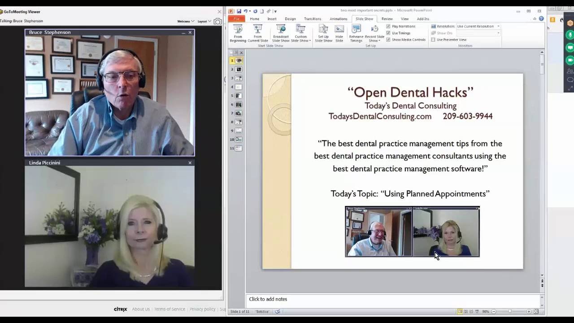Toggle Show Media Controls checkbox
Viewport: 574px width, 323px height.
click(x=388, y=39)
